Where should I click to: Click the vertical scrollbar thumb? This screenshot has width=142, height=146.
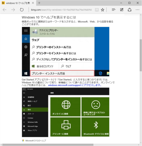pos(141,55)
